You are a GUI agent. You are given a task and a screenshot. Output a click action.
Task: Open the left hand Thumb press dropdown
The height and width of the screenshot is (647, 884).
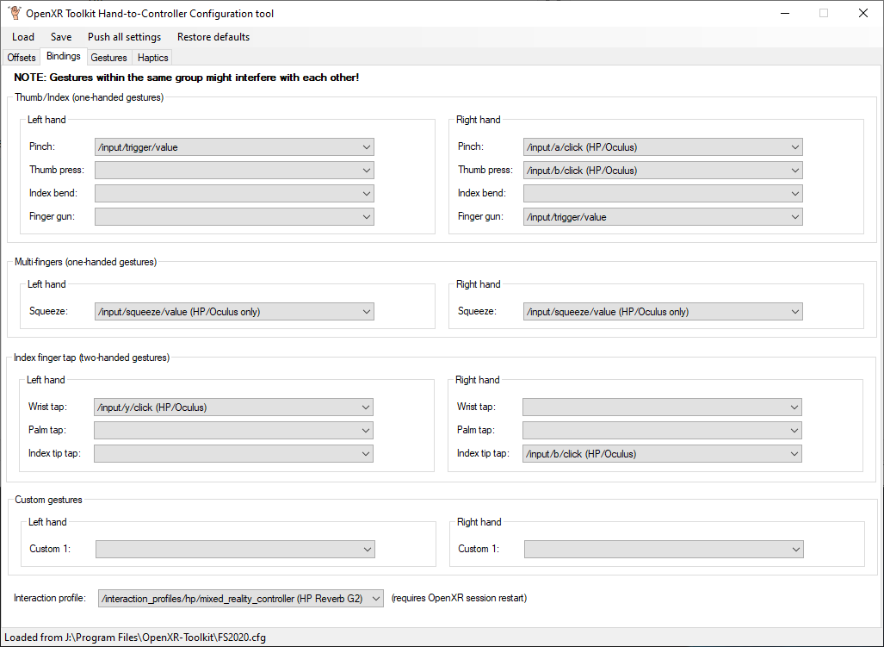[234, 171]
